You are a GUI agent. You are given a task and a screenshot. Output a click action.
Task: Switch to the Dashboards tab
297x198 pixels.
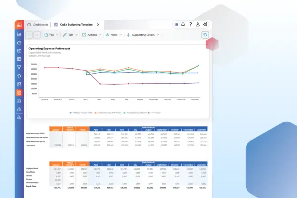[x=38, y=25]
